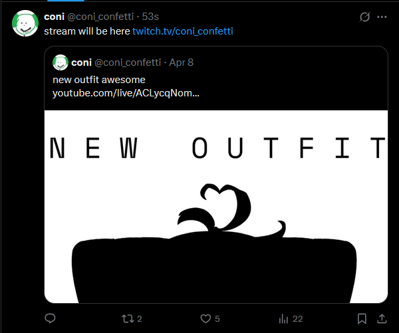The width and height of the screenshot is (399, 333).
Task: Open the NEW OUTFIT preview image
Action: [216, 206]
